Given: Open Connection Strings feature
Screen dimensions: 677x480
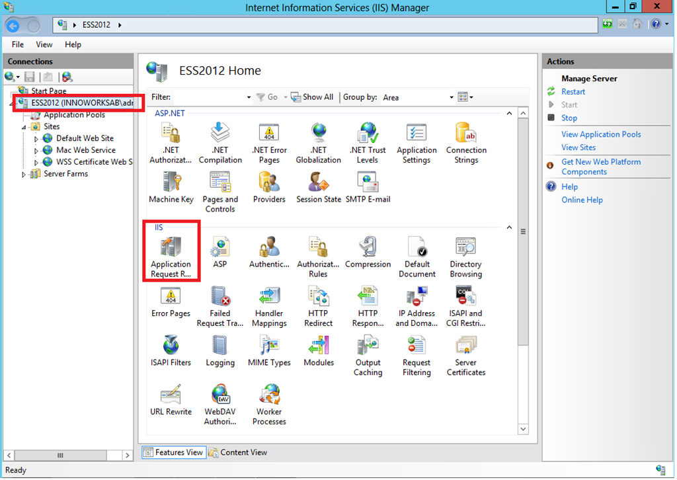Looking at the screenshot, I should coord(466,143).
